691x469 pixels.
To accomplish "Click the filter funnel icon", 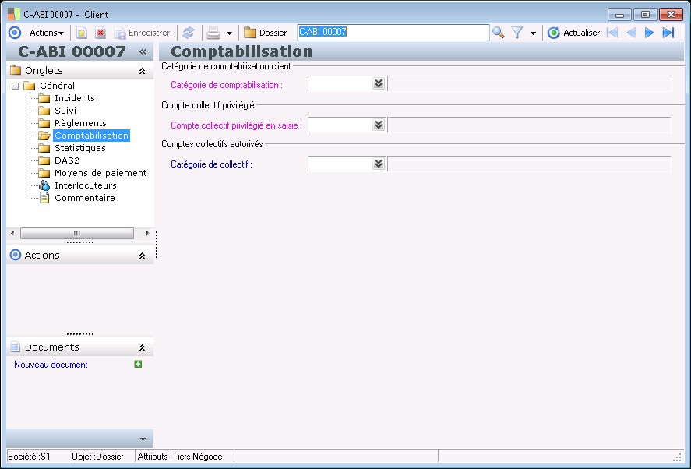I will tap(517, 33).
